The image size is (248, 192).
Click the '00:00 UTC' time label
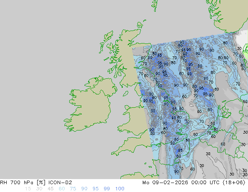coord(205,183)
